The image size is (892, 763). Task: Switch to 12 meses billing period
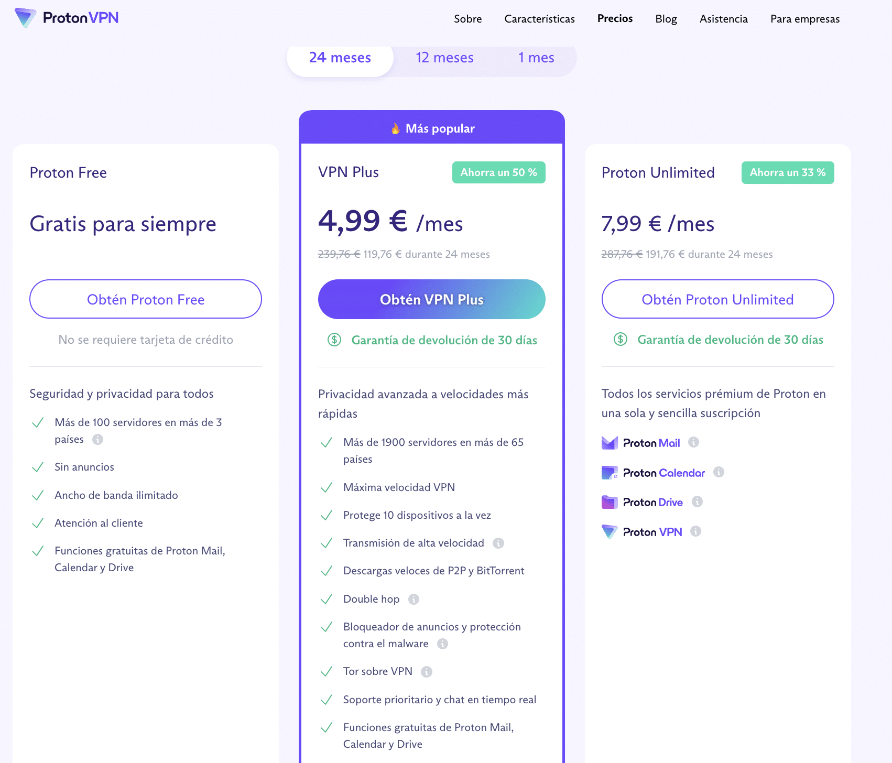[444, 58]
